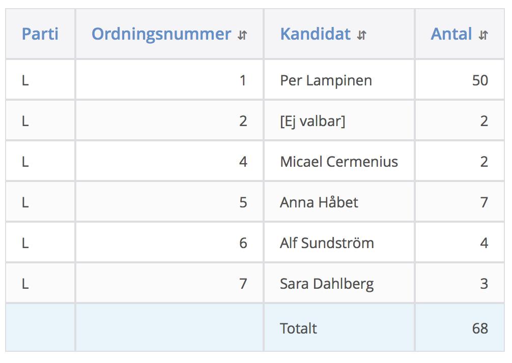
Task: Select the Sara Dahlberg cell
Action: [339, 283]
